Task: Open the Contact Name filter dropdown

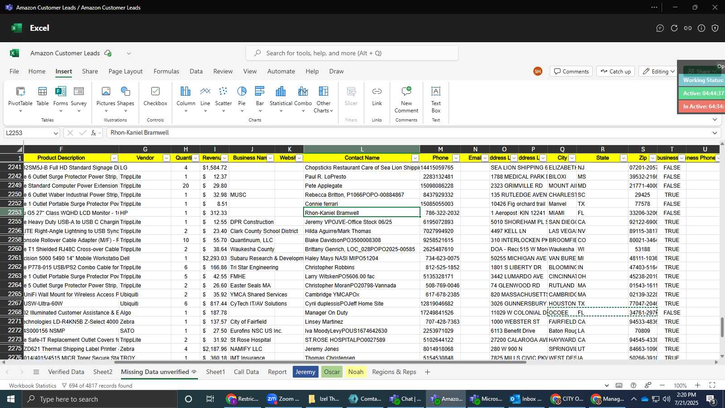Action: tap(415, 158)
